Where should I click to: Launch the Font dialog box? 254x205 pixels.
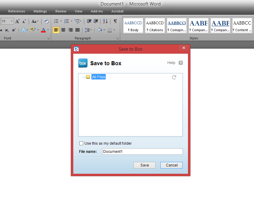point(48,39)
